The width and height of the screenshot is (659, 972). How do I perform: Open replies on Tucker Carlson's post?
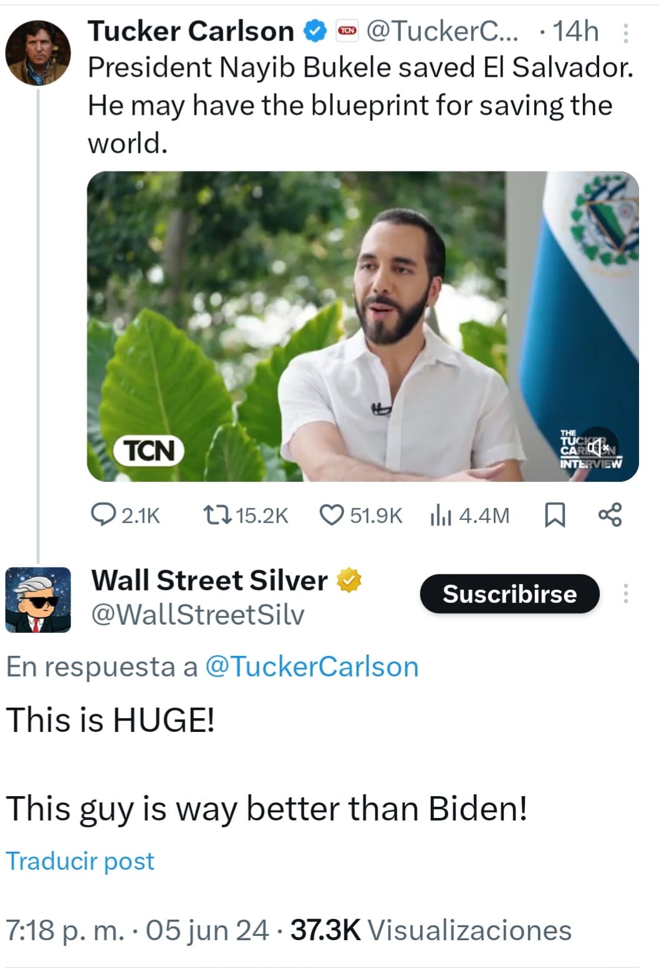tap(125, 516)
